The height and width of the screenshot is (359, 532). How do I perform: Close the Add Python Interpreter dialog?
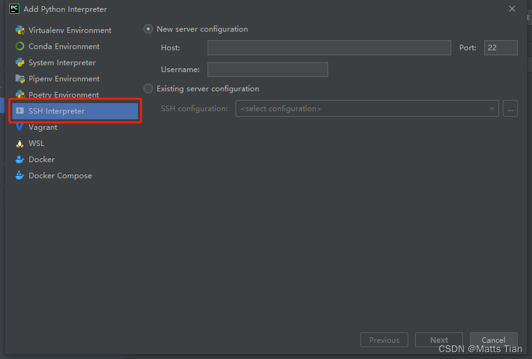pyautogui.click(x=512, y=9)
